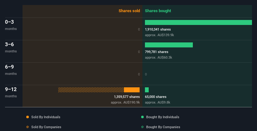
Task: Click the Shares sold column header
Action: 129,11
